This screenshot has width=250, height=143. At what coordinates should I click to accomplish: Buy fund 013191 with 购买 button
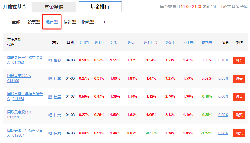tap(239, 115)
